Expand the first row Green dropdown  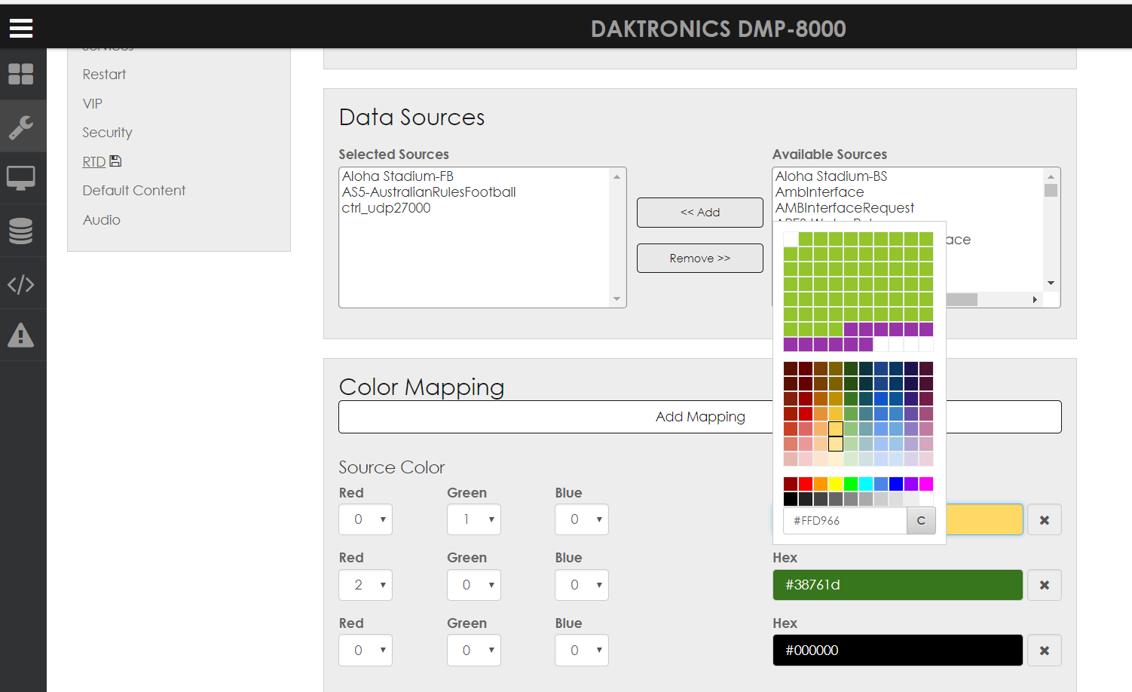click(473, 519)
